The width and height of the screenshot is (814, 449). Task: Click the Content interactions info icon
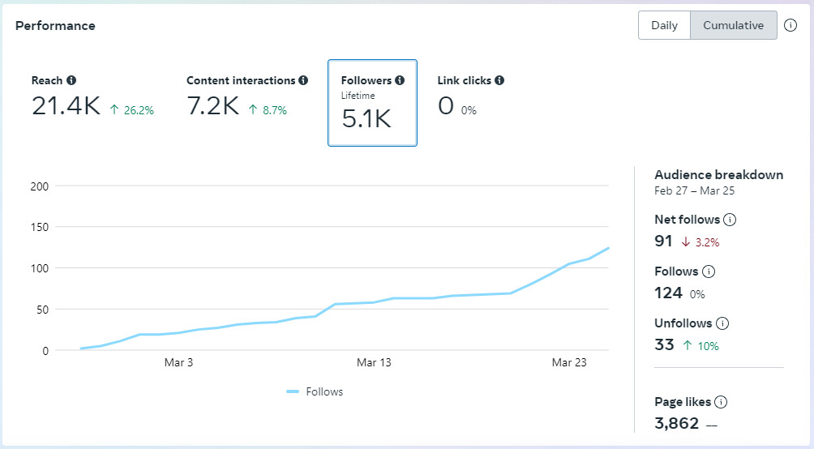[303, 80]
